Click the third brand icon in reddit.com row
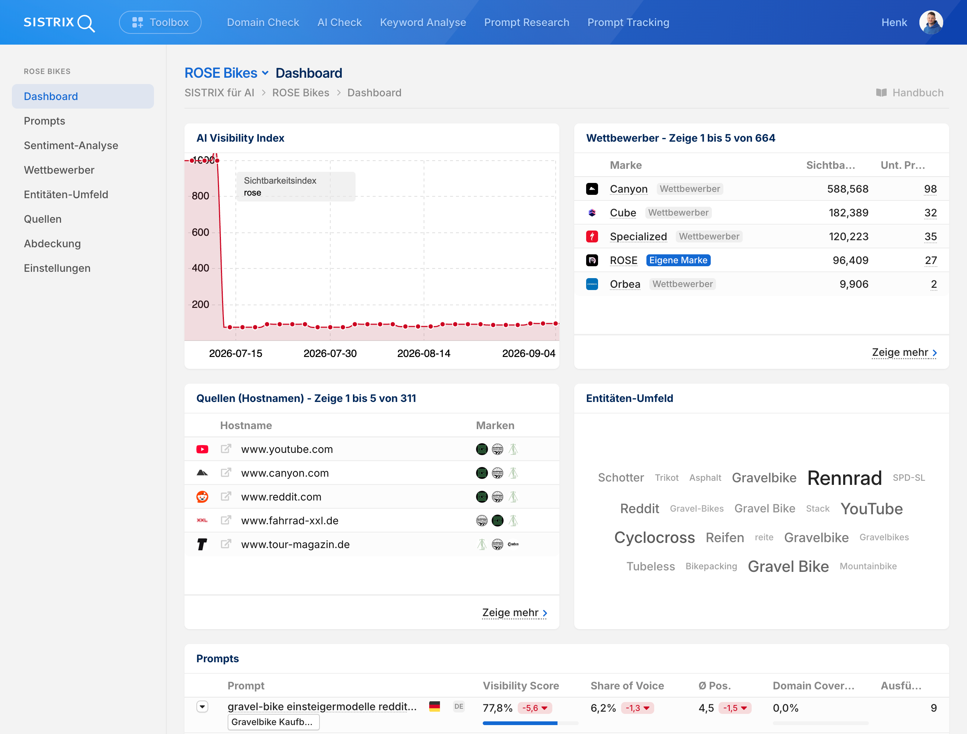The height and width of the screenshot is (734, 967). [513, 497]
